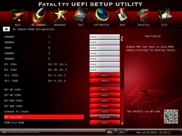Open the Main monitor icon
Image resolution: width=182 pixels, height=136 pixels.
coord(17,16)
